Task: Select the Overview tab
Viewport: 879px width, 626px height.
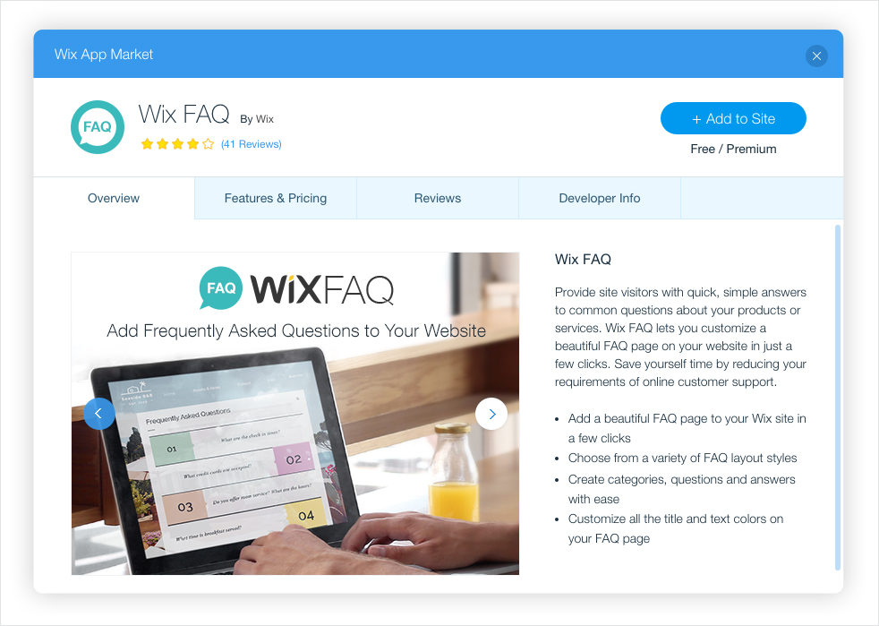Action: 114,198
